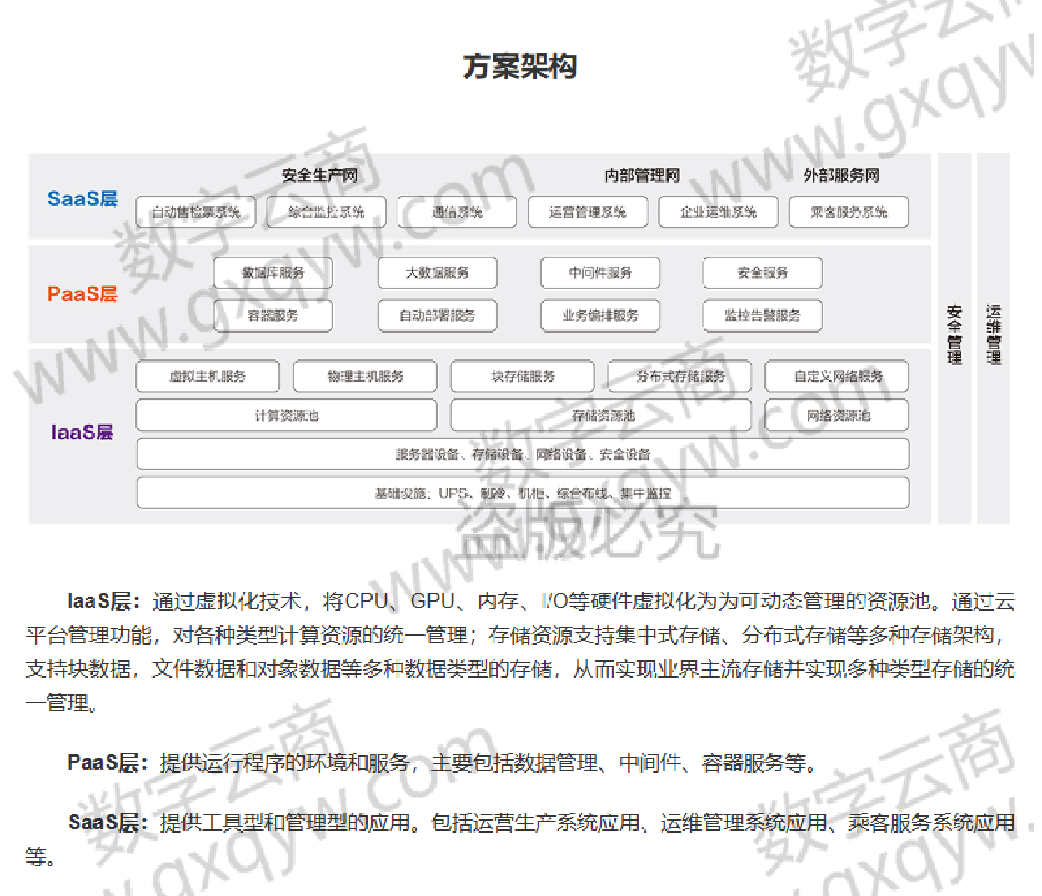Select the purple IaaS层 diagram label

(82, 432)
